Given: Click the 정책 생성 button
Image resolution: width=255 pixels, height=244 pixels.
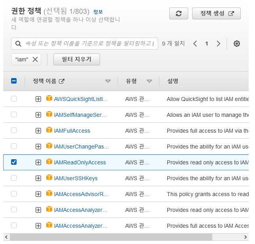Looking at the screenshot, I should tap(216, 13).
